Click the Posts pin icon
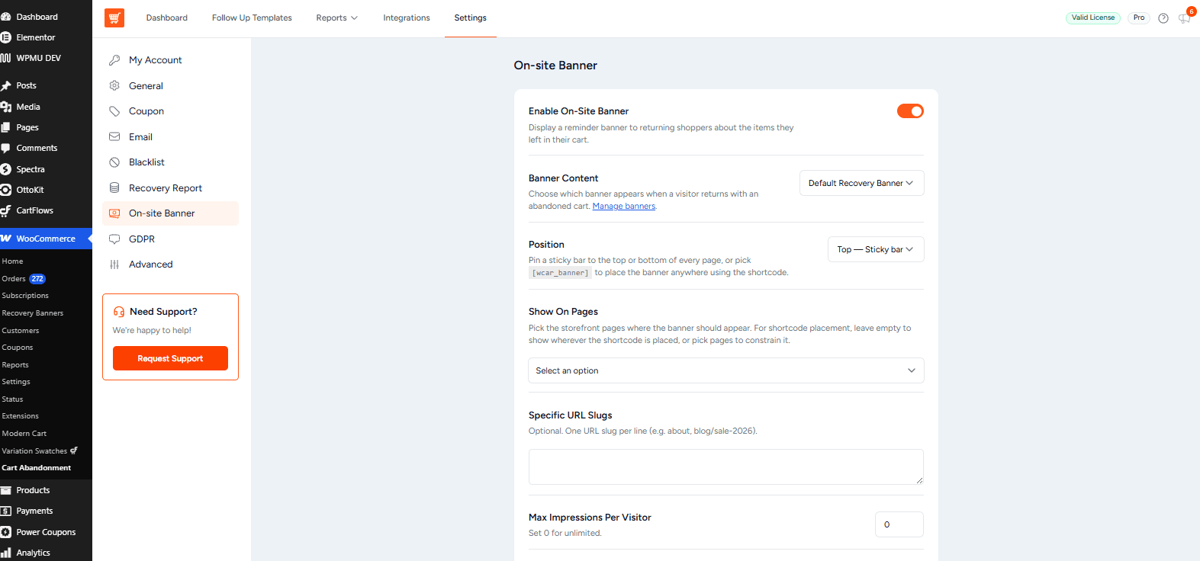 pyautogui.click(x=6, y=85)
